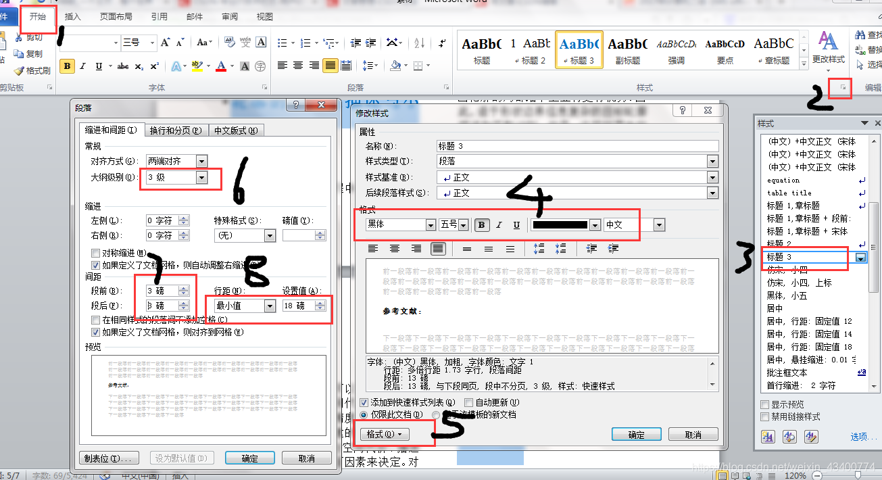
Task: Decrease indent in ribbon paragraph group
Action: tap(355, 43)
